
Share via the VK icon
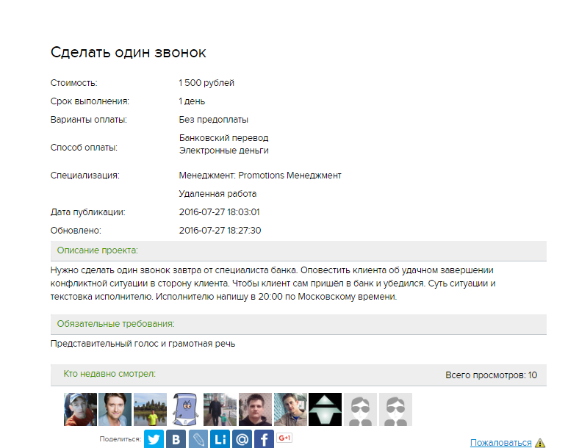tap(176, 439)
